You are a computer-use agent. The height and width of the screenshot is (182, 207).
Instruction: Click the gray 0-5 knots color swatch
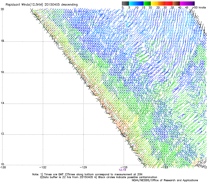point(125,3)
